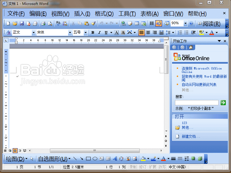Switch to Print Layout view button
This screenshot has width=231, height=173.
(15, 151)
